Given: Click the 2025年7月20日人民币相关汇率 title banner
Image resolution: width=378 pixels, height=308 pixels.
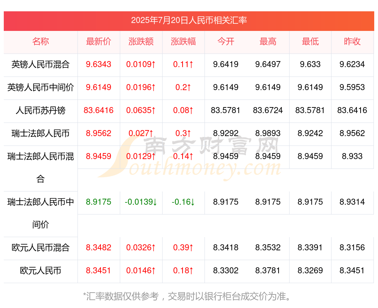Looking at the screenshot, I should [189, 20].
